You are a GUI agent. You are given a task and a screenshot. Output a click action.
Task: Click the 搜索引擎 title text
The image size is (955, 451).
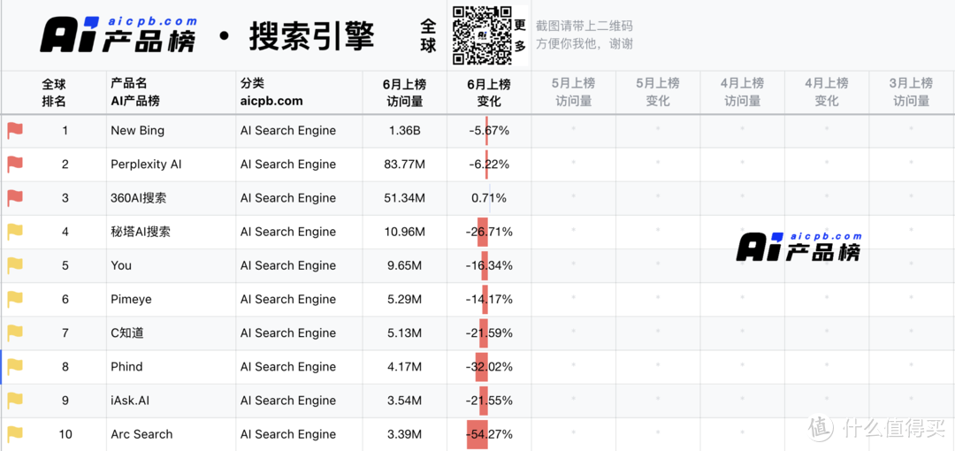tap(311, 35)
